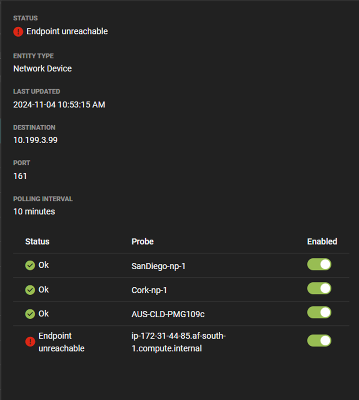Click the red Endpoint unreachable status icon at top
The image size is (359, 400).
click(18, 32)
